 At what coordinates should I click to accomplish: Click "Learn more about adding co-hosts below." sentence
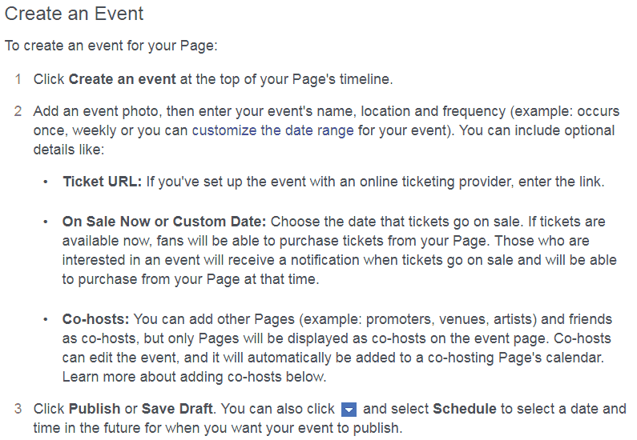tap(194, 377)
